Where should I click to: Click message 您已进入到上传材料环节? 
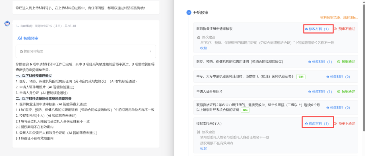[x=80, y=8]
